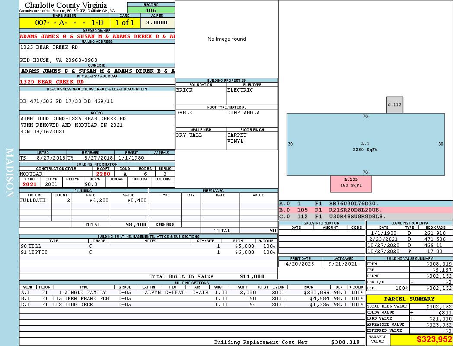This screenshot has height=346, width=454.
Task: Select section B.0 OPEN FRAME PCH row
Action: tap(192, 298)
